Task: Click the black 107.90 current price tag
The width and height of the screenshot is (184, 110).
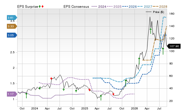Action: 174,46
